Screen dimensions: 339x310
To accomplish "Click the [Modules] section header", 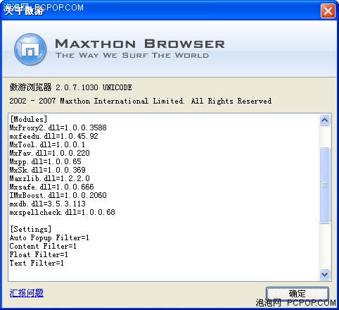I will tap(29, 119).
